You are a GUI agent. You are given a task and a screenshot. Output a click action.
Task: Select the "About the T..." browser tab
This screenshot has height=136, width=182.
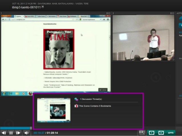coord(84,16)
